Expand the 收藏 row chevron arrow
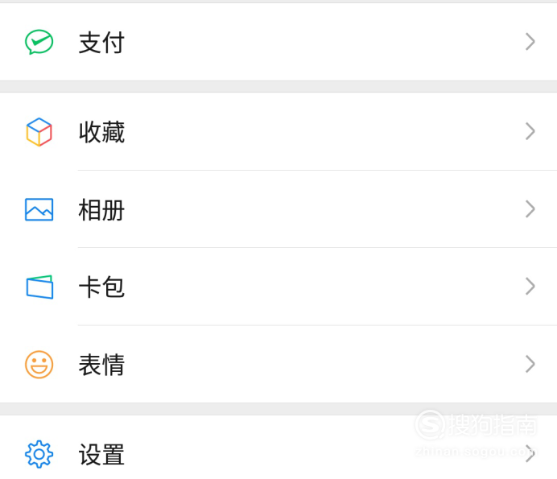Screen dimensions: 557x479 [x=530, y=131]
